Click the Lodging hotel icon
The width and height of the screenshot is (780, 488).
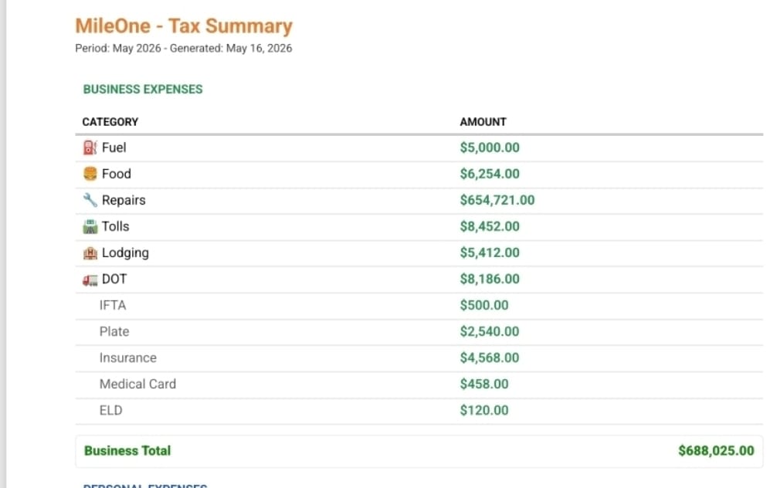pyautogui.click(x=90, y=252)
